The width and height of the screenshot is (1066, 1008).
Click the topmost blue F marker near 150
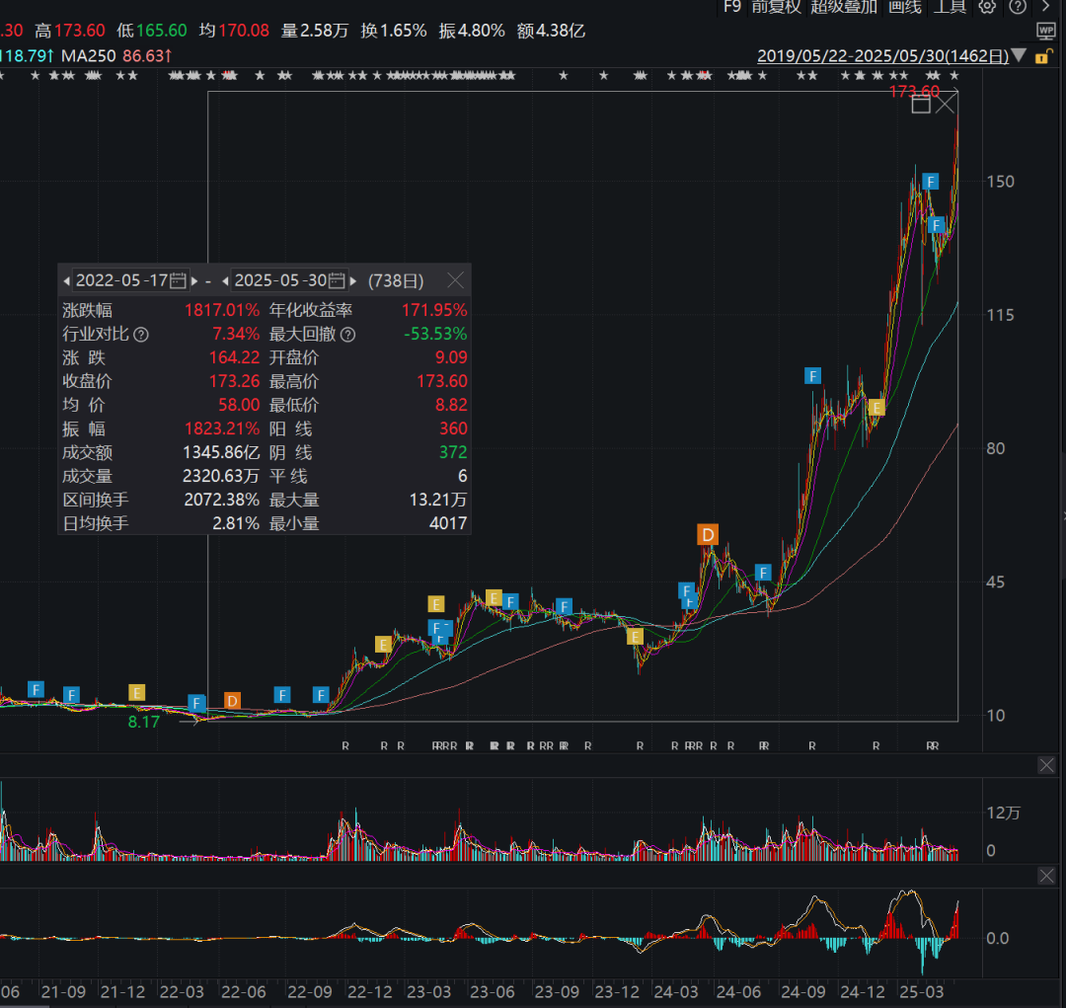(931, 182)
